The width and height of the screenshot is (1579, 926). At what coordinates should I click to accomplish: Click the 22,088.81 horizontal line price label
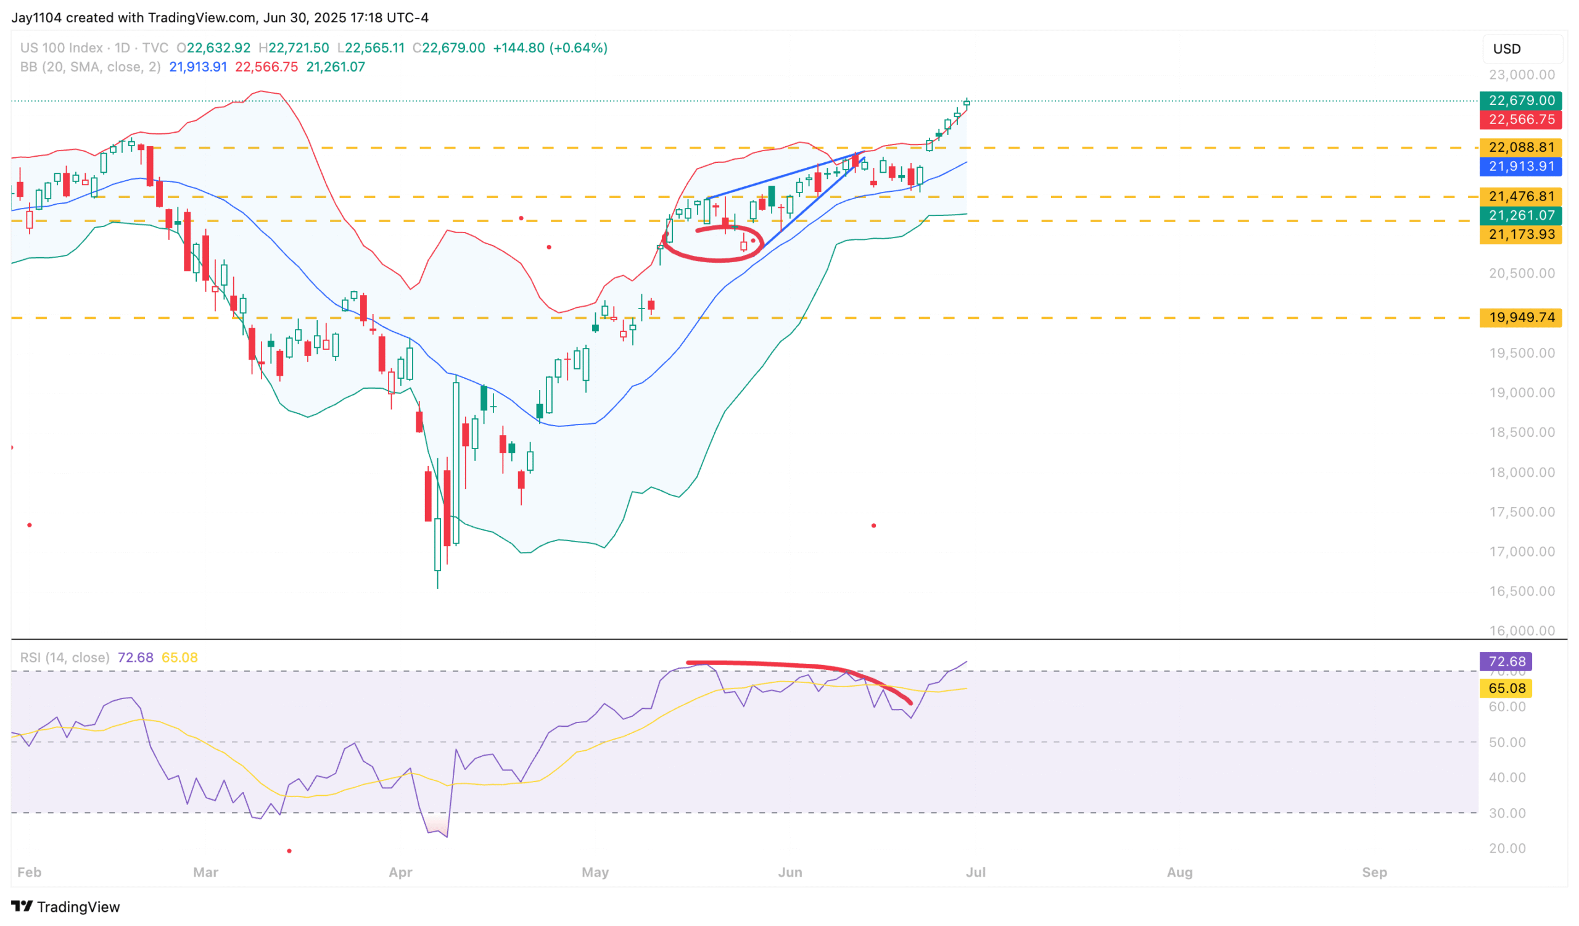click(1521, 147)
